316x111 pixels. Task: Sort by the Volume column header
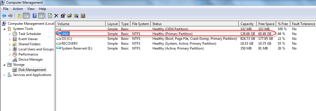tap(81, 24)
